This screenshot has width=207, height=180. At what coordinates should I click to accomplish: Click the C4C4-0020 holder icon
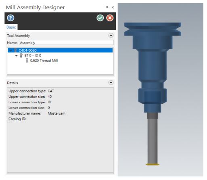coord(15,50)
